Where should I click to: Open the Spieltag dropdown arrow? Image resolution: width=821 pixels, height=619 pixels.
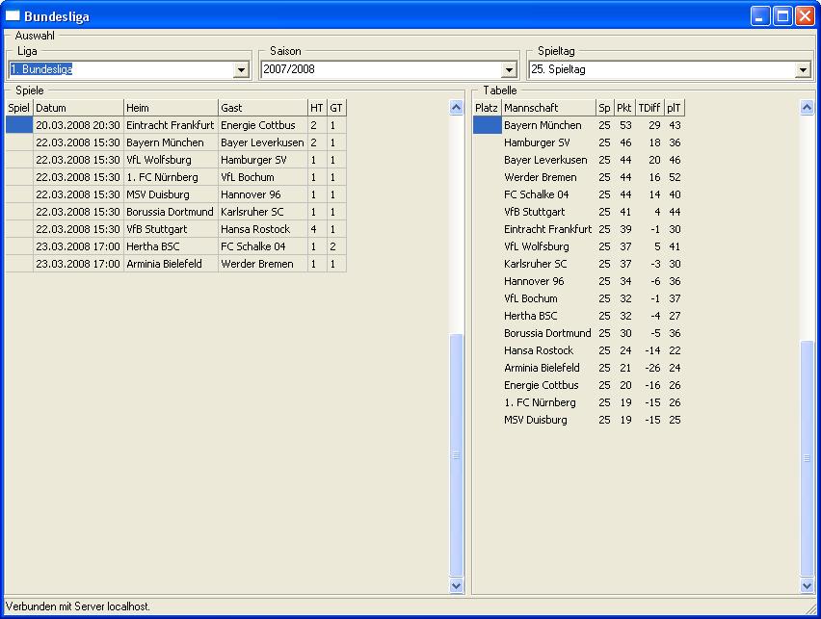pos(804,69)
